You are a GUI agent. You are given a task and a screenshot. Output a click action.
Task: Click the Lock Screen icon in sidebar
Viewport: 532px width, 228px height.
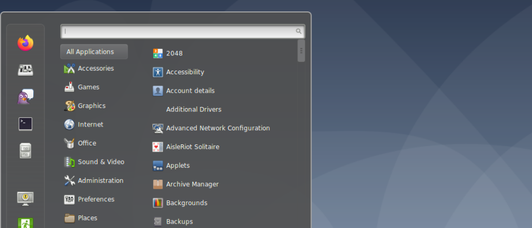click(25, 198)
